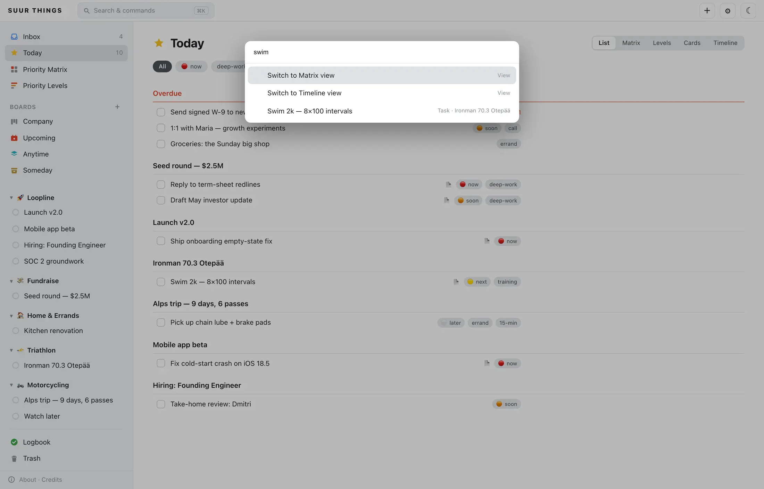764x489 pixels.
Task: Switch to the Matrix tab
Action: pos(631,43)
